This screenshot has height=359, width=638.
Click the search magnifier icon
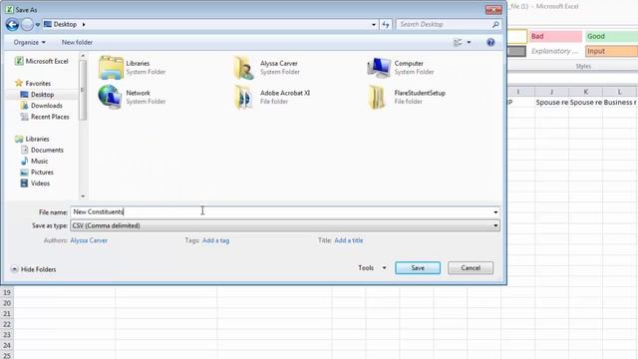pos(495,24)
